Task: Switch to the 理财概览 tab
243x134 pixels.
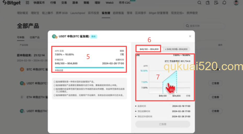Action: (x=22, y=13)
